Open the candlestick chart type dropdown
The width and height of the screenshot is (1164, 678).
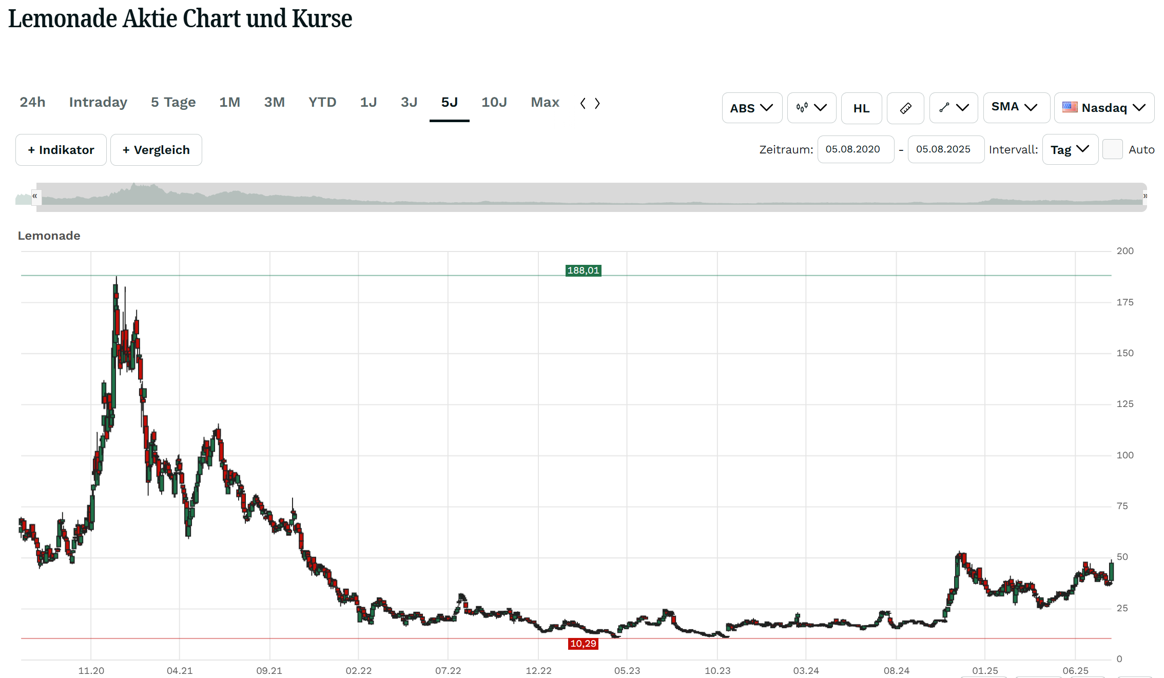(811, 108)
